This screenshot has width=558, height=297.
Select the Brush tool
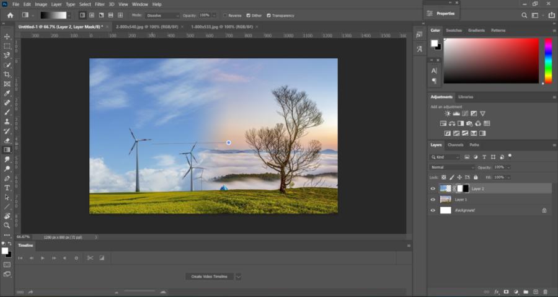(x=7, y=112)
